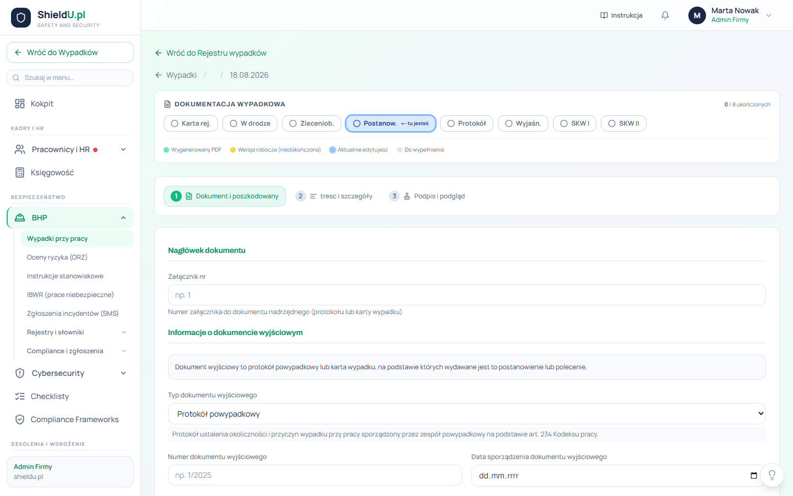
Task: Select the Protokół document
Action: click(466, 123)
